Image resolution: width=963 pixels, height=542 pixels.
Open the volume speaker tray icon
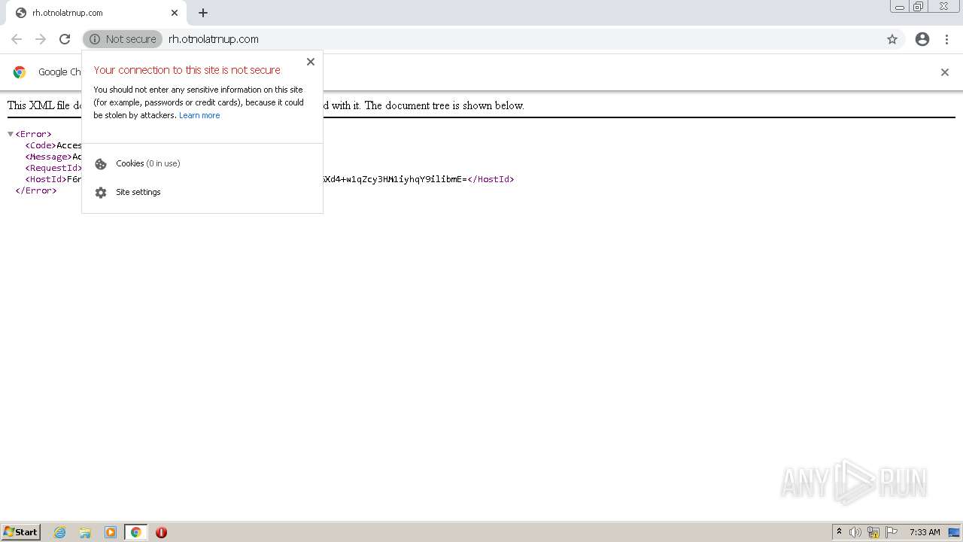tap(855, 532)
